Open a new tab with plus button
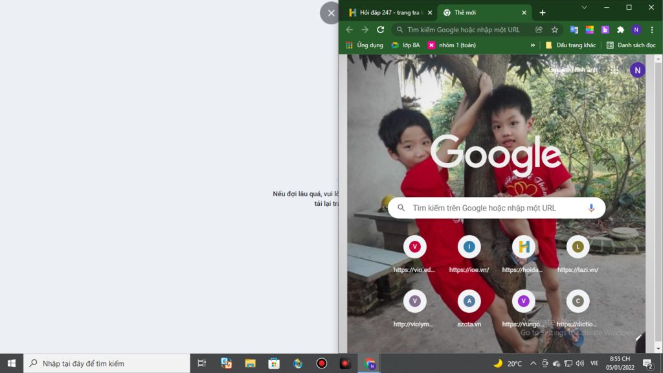The width and height of the screenshot is (663, 373). [543, 13]
